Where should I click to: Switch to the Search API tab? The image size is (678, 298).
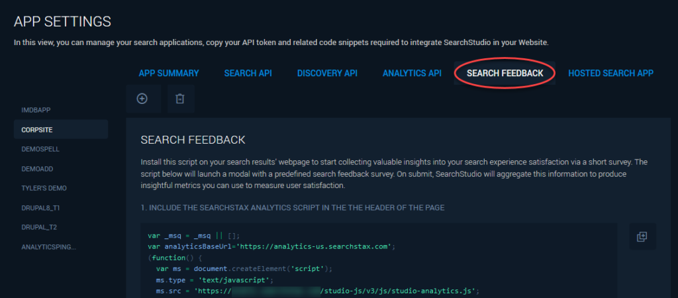point(248,73)
